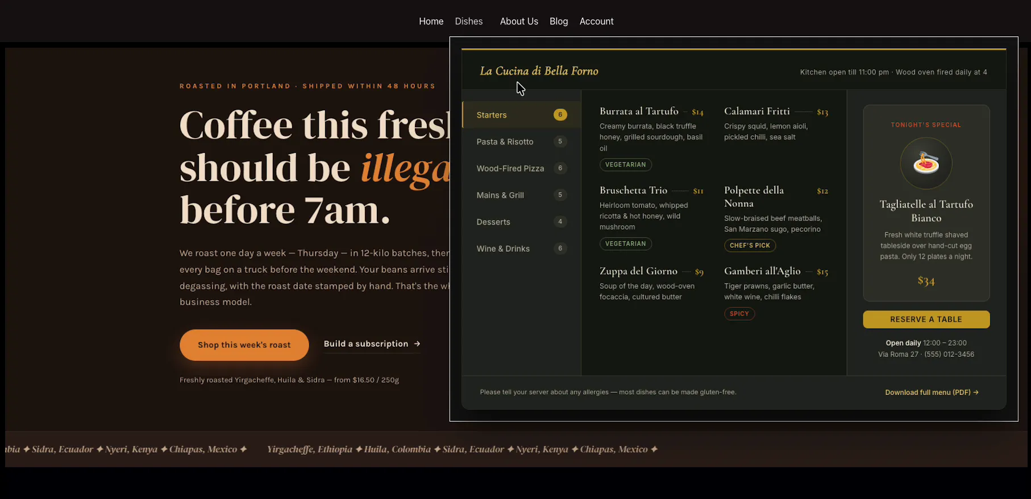1031x499 pixels.
Task: Click the $11 price of Bruschetta Trio
Action: [x=698, y=192]
